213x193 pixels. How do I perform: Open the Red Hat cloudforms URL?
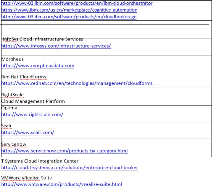77,83
